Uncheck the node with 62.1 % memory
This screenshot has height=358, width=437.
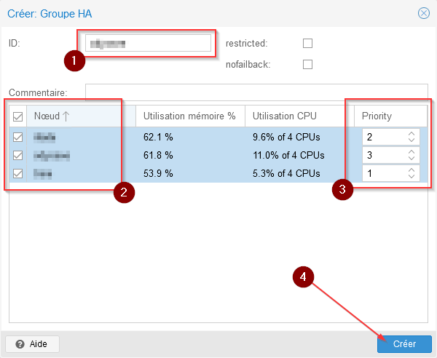(x=18, y=137)
